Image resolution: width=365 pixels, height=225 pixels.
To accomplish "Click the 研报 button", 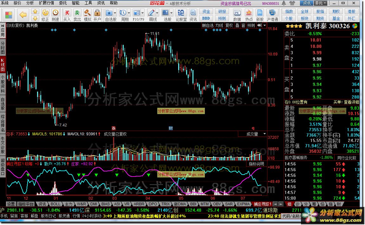I will pos(222,12).
